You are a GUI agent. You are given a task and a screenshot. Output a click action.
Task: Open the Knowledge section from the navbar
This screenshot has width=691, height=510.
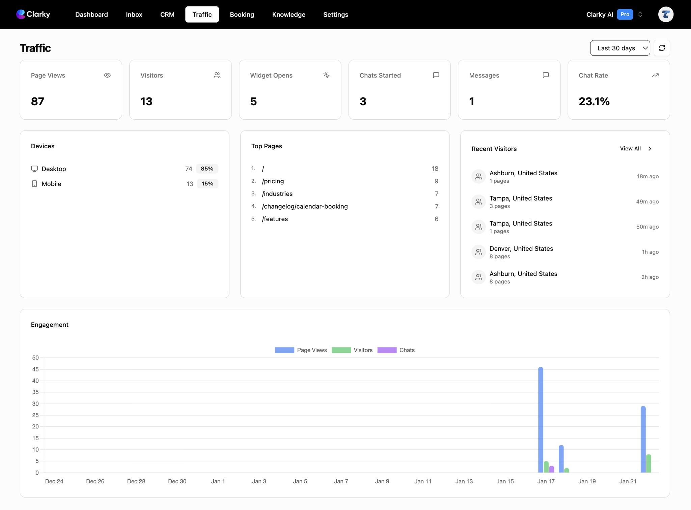(x=288, y=14)
